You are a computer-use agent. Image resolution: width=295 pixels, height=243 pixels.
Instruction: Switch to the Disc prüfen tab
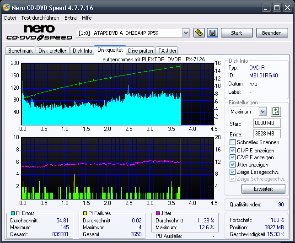140,51
